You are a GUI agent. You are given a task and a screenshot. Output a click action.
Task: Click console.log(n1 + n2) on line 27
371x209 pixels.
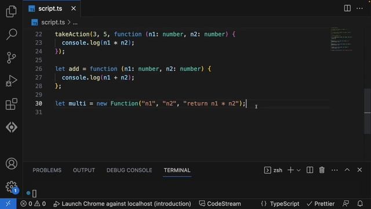click(x=98, y=77)
